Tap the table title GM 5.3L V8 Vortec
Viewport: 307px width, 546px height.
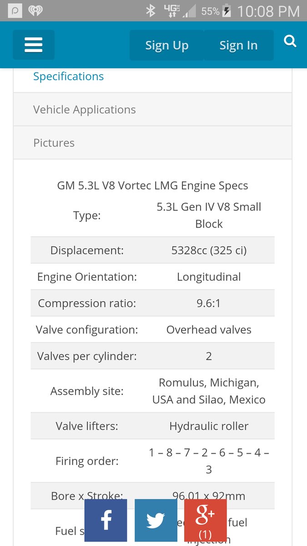click(x=152, y=186)
